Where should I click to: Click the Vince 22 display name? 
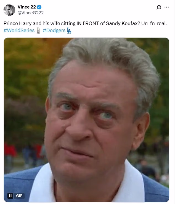pos(27,7)
